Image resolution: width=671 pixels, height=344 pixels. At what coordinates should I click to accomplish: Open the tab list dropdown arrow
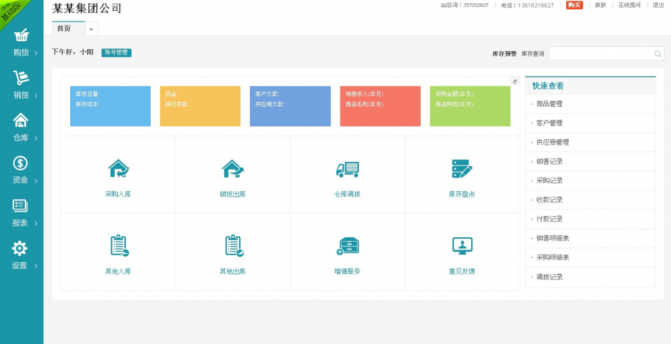[x=91, y=29]
